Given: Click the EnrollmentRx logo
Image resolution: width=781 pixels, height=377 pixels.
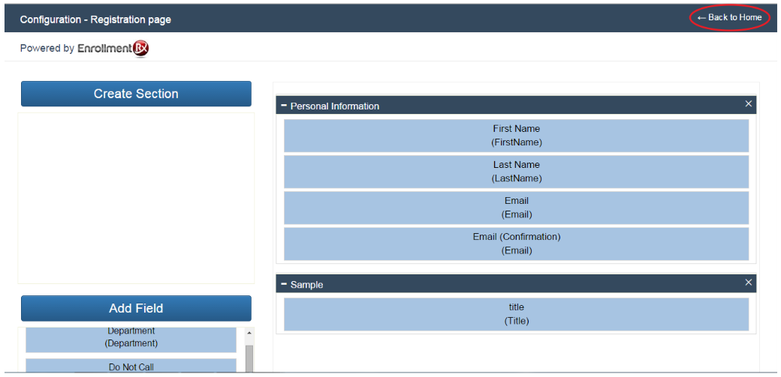Looking at the screenshot, I should [113, 49].
